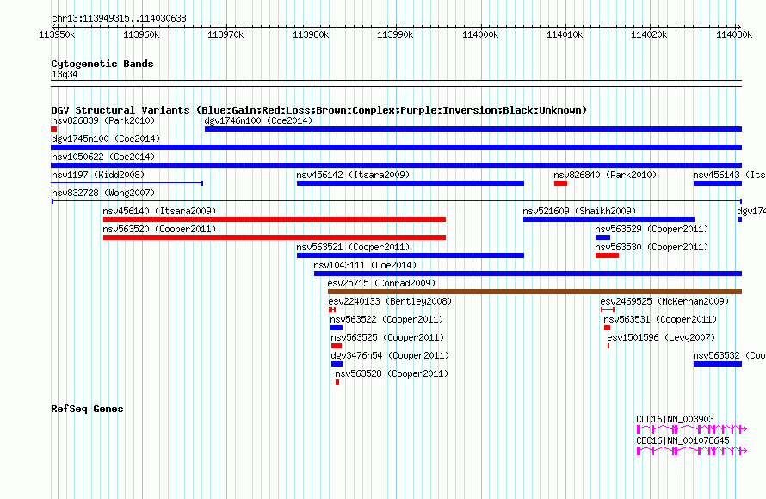Image resolution: width=766 pixels, height=499 pixels.
Task: Click the dgv1745n100 (Coe2014) blue gain bar
Action: (396, 147)
